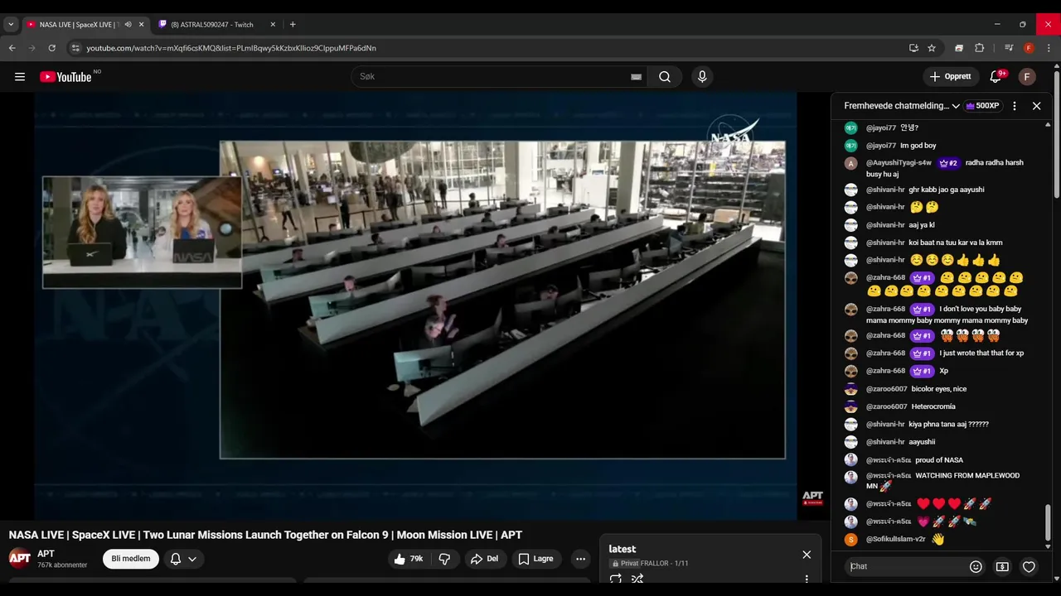Open the pinned extension icon beside puzzle icon

click(x=959, y=48)
